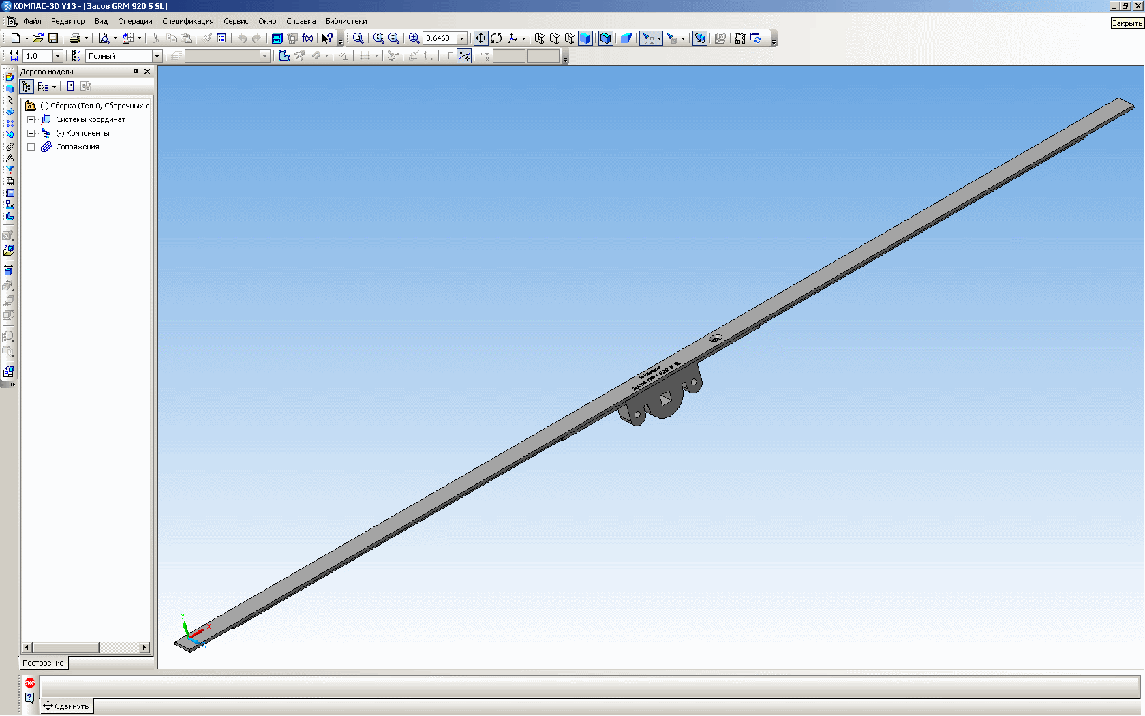The width and height of the screenshot is (1145, 716).
Task: Click the view orientation axes icon
Action: pyautogui.click(x=513, y=38)
